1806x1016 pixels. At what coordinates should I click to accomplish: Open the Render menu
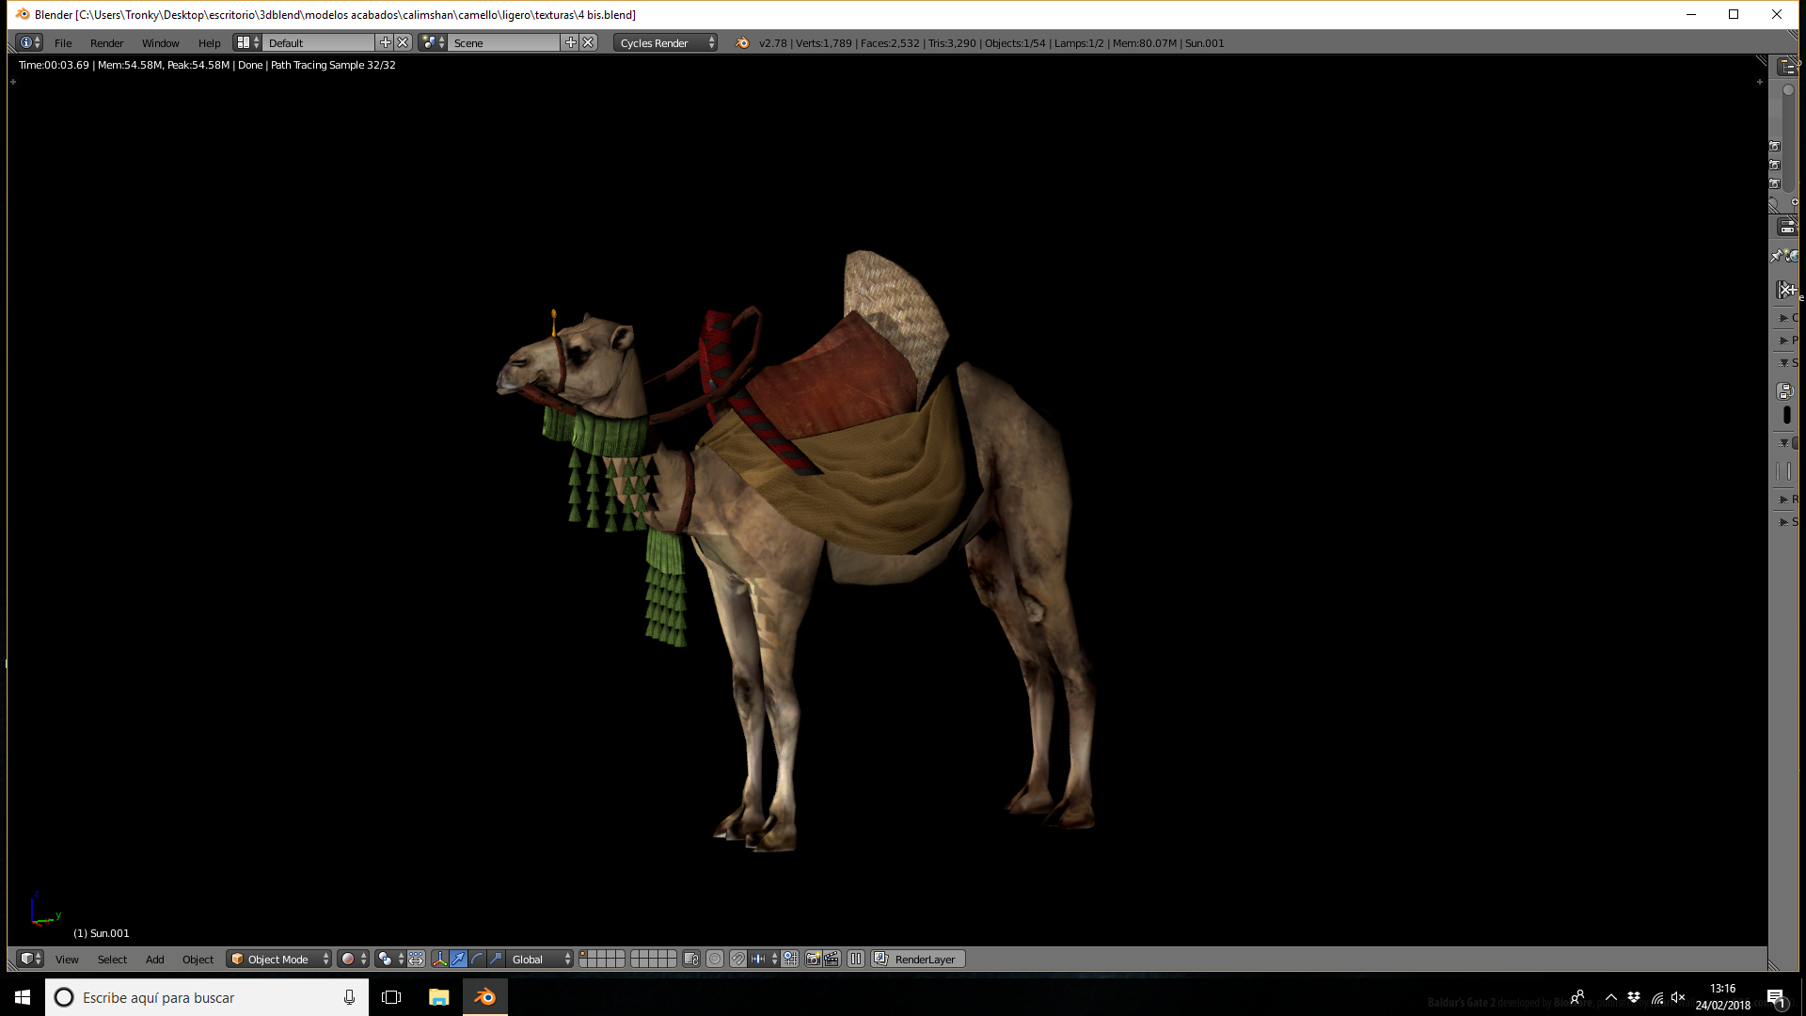point(106,42)
